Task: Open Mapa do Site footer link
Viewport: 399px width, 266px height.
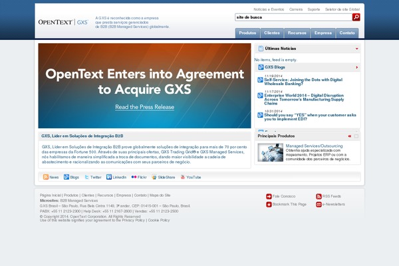Action: 160,196
